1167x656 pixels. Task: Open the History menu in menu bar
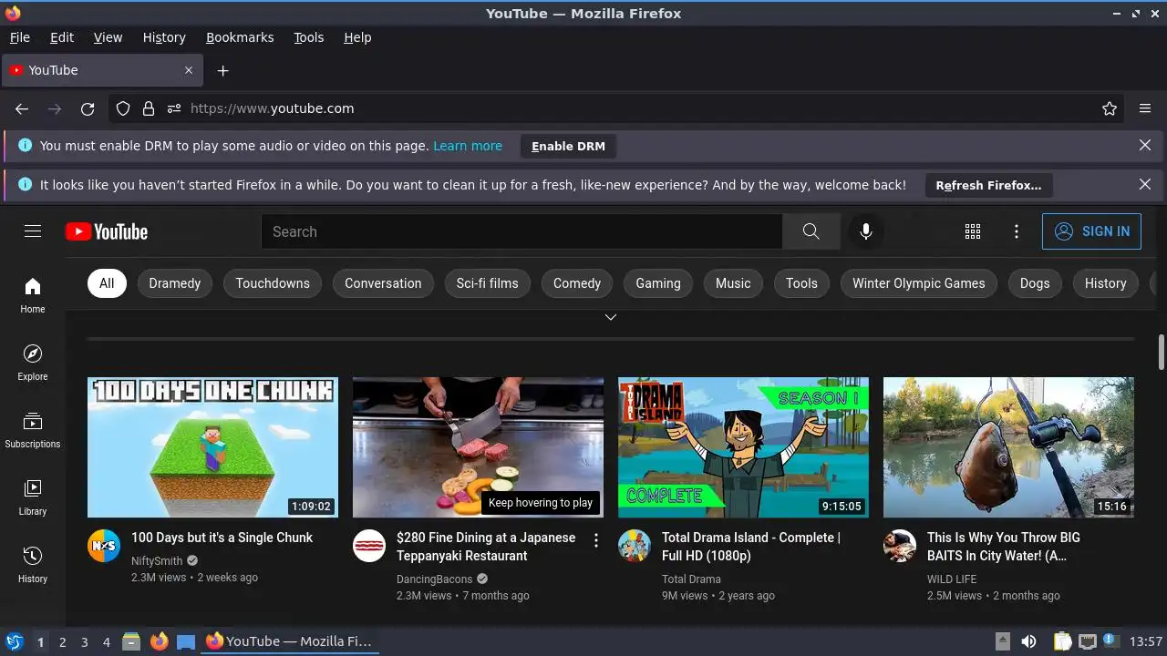point(164,37)
